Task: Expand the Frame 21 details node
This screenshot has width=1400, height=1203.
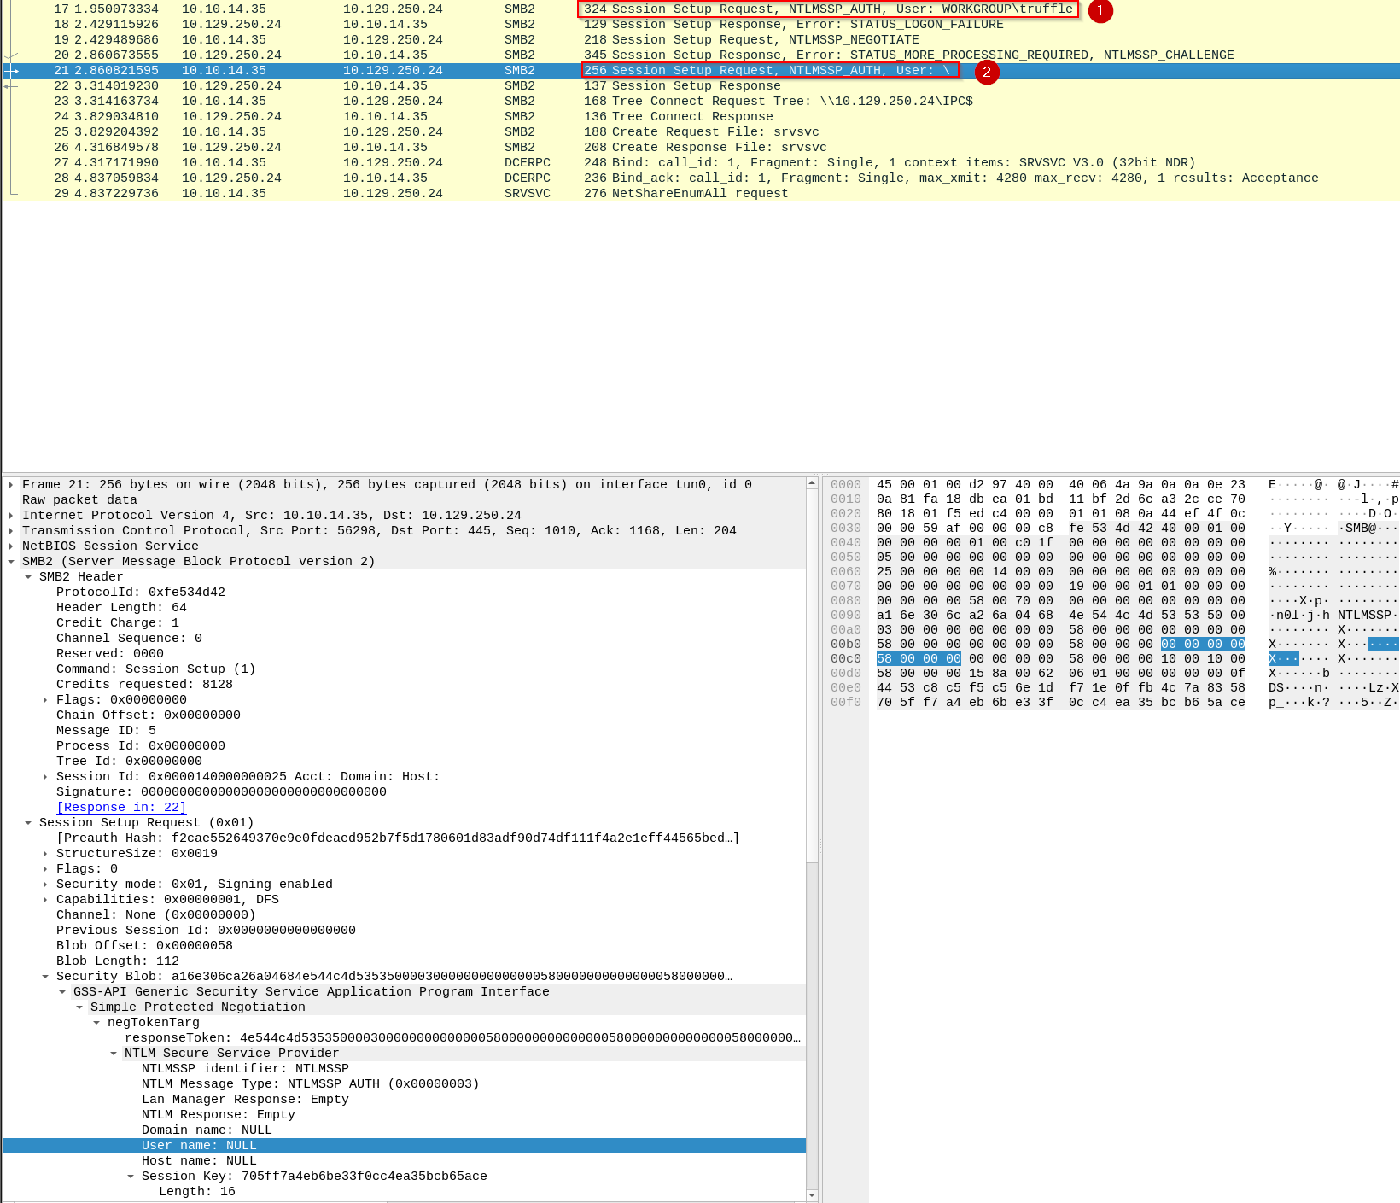Action: tap(10, 484)
